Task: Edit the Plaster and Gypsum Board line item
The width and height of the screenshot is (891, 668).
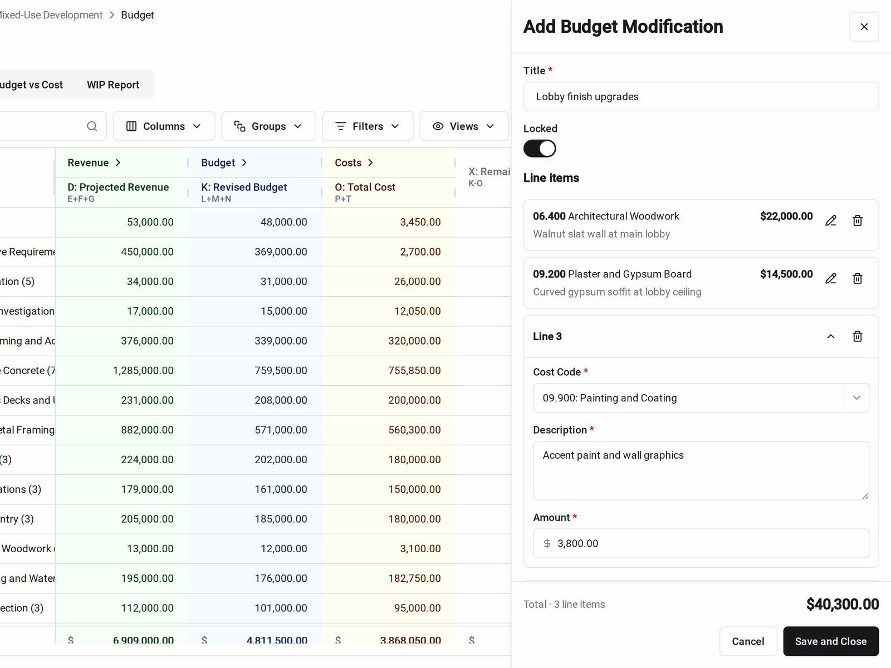Action: (x=830, y=278)
